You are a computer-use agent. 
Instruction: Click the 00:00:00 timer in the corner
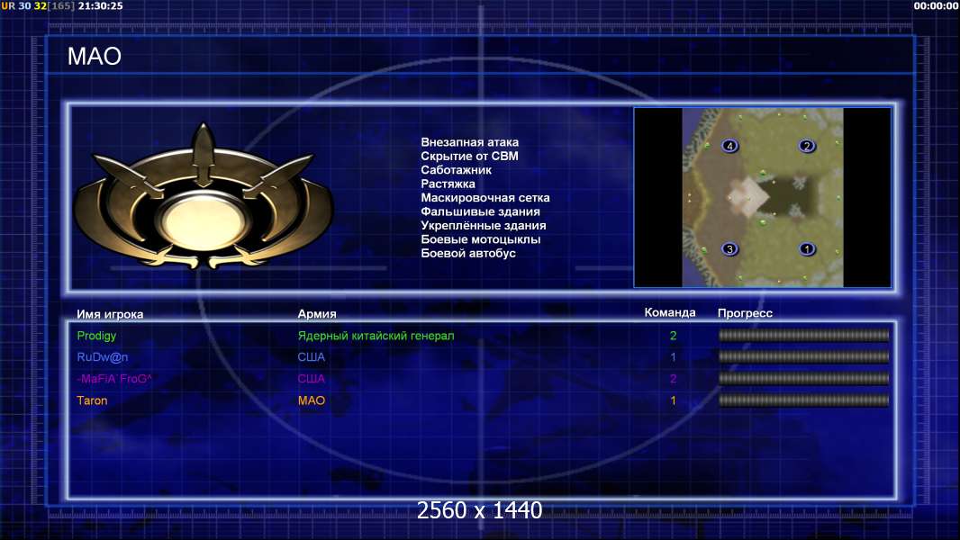pos(936,6)
